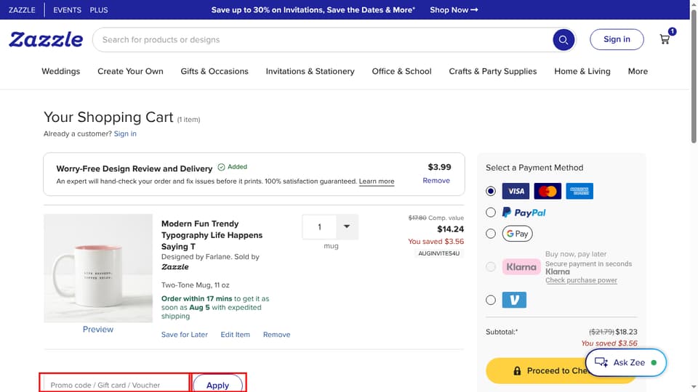
Task: Remove the mug from cart
Action: pos(276,335)
